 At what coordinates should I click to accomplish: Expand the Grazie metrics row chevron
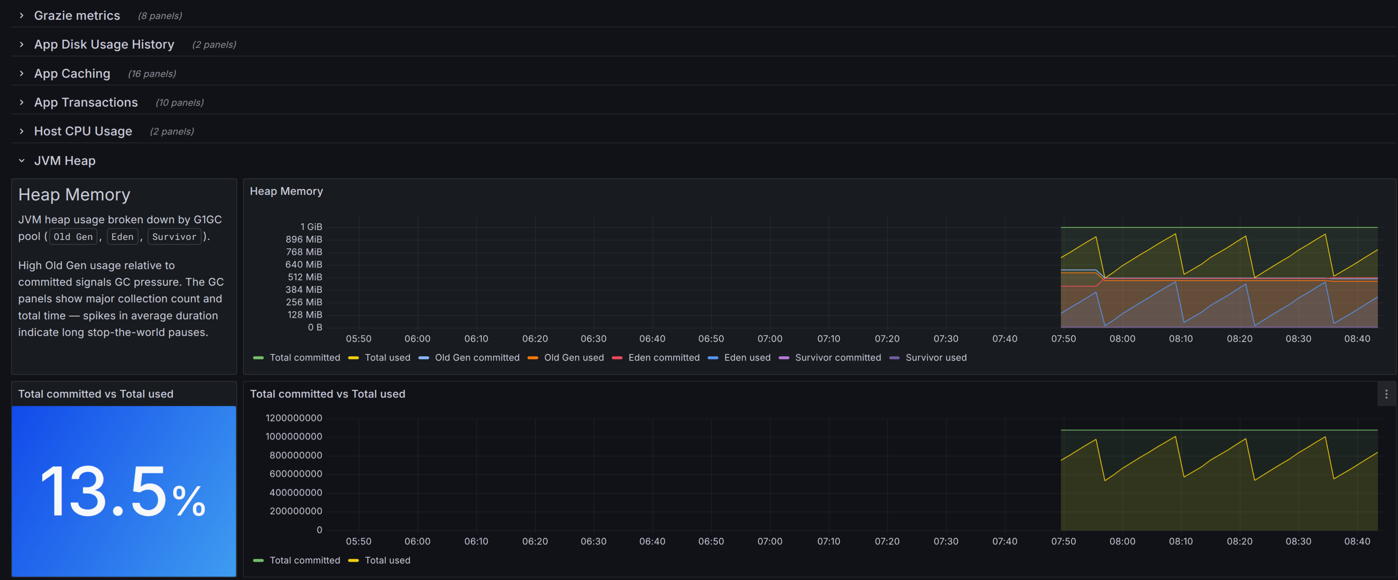[22, 16]
